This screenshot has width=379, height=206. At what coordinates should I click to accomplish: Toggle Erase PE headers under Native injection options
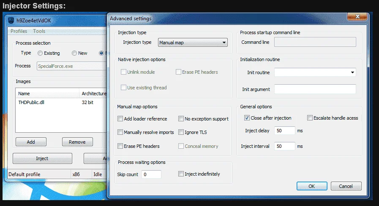point(178,72)
